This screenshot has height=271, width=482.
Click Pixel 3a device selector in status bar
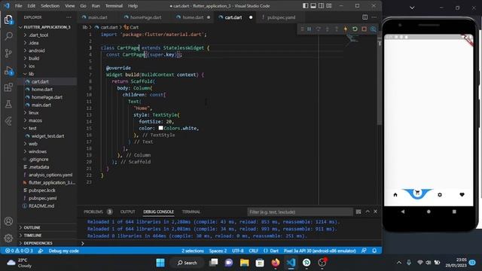319,251
